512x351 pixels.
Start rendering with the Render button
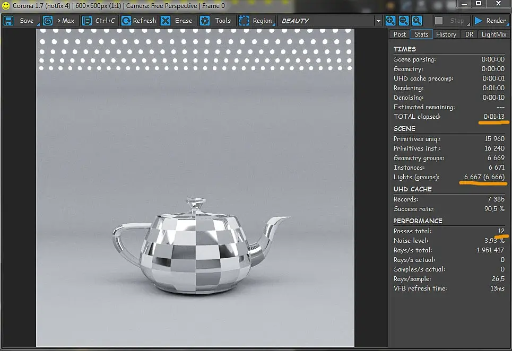pos(490,21)
